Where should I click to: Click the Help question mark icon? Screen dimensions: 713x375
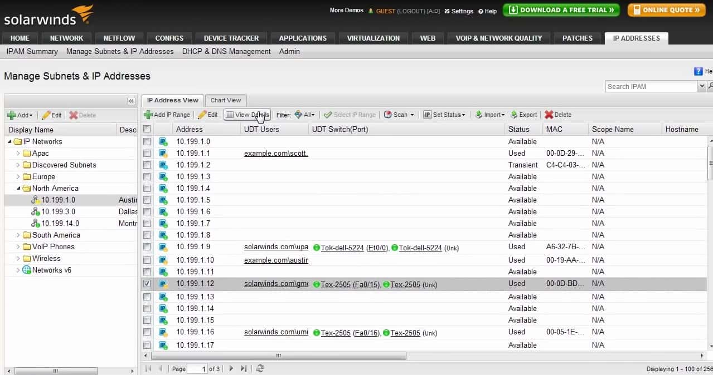pyautogui.click(x=697, y=71)
